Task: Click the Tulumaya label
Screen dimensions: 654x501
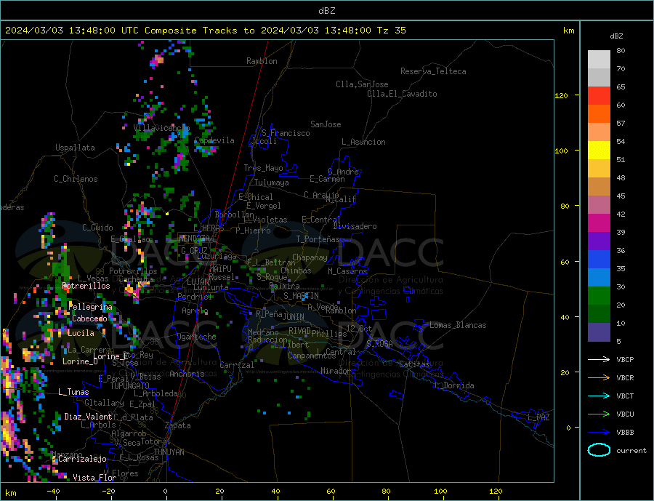Action: (272, 183)
